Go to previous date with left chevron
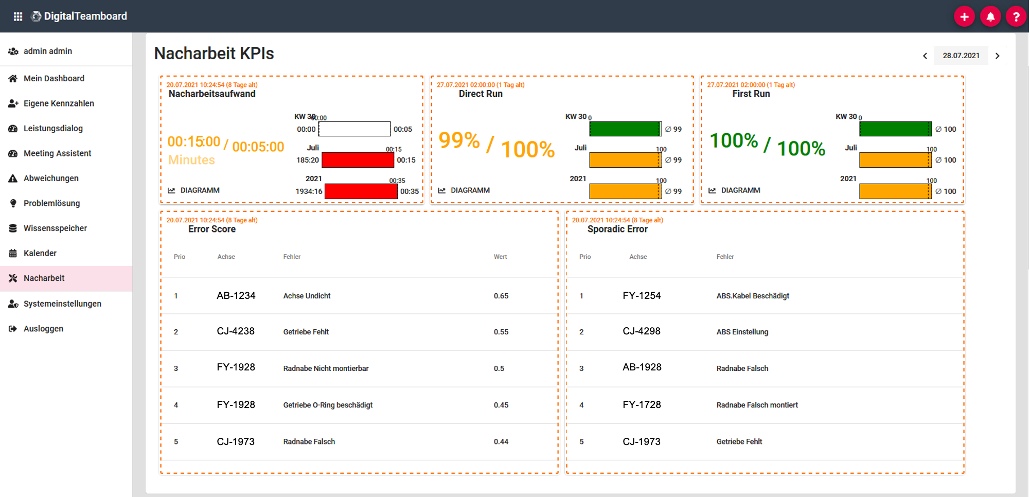Screen dimensions: 1030x497 click(x=925, y=56)
